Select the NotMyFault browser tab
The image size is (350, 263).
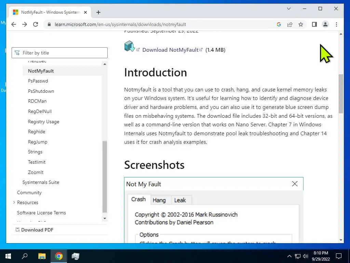click(x=50, y=12)
